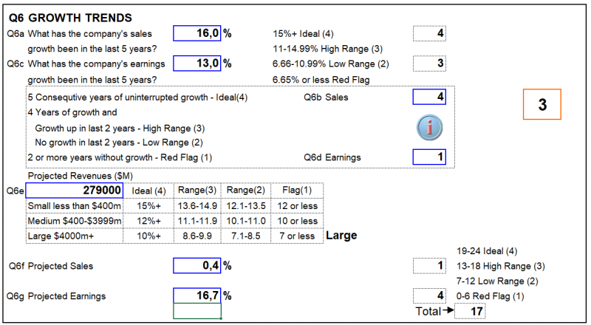Click the blue info icon
The height and width of the screenshot is (325, 591).
[x=429, y=128]
